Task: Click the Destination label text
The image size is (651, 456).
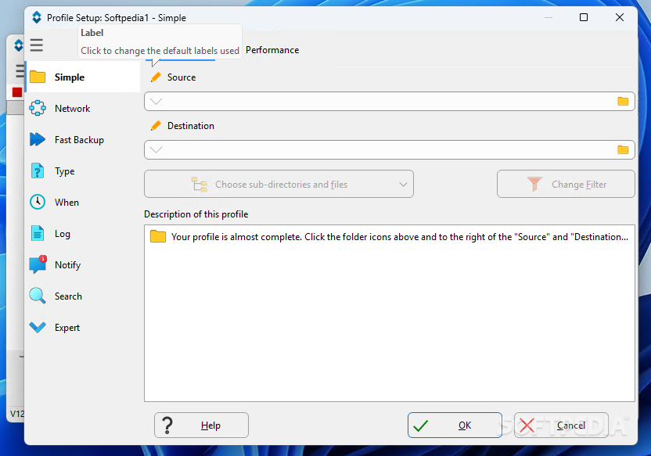Action: click(x=191, y=126)
